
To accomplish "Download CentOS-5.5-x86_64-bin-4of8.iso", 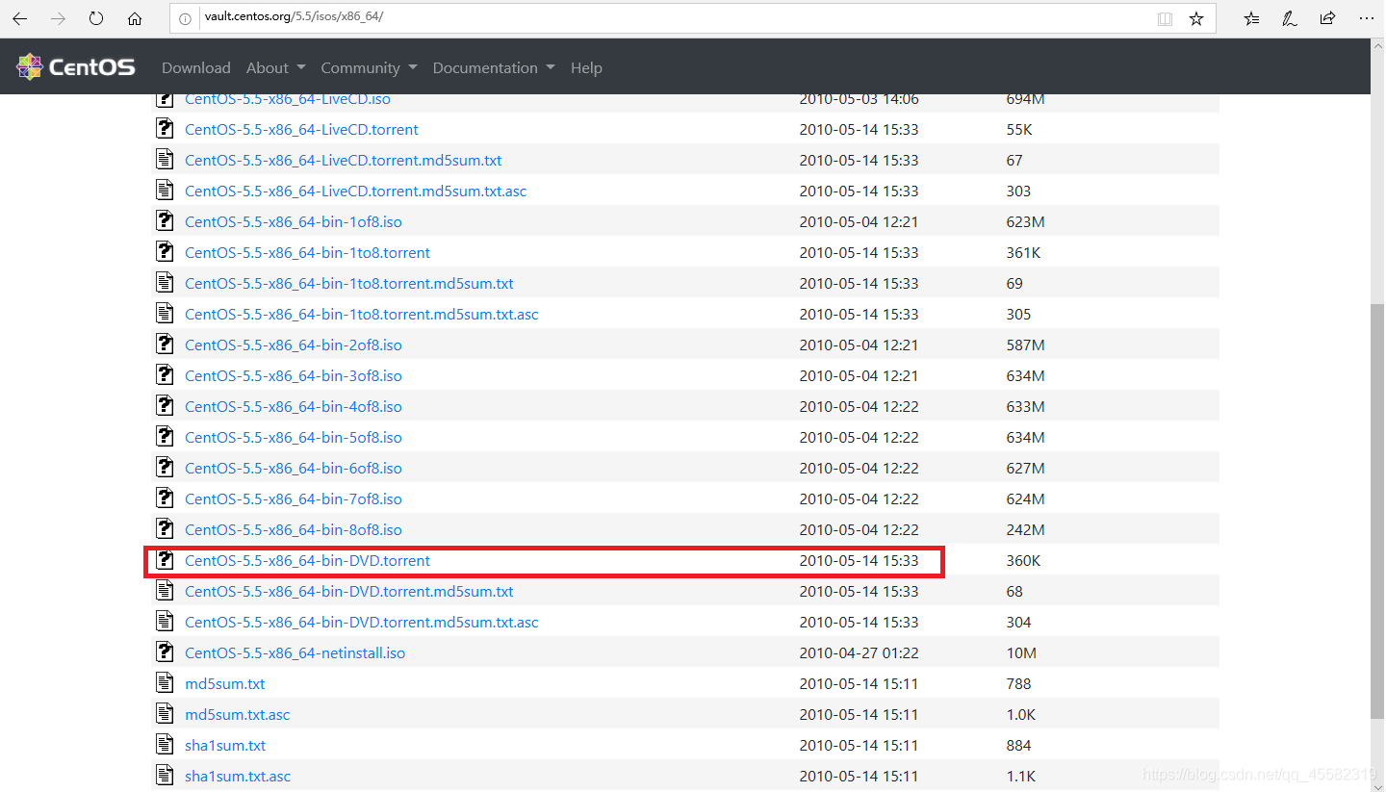I will click(x=294, y=406).
